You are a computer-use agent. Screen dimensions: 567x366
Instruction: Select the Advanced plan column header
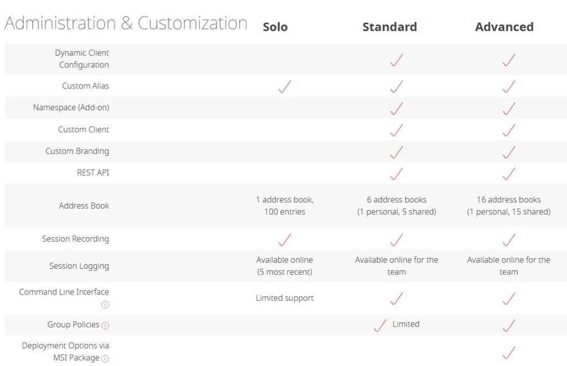pos(504,27)
